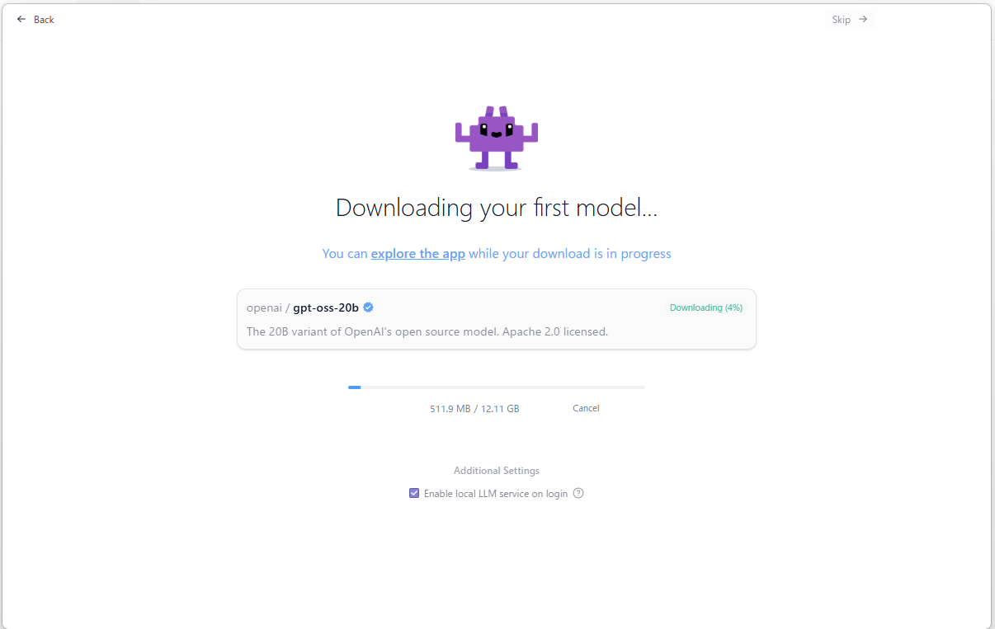Click the 'Additional Settings' heading
995x629 pixels.
[x=497, y=471]
